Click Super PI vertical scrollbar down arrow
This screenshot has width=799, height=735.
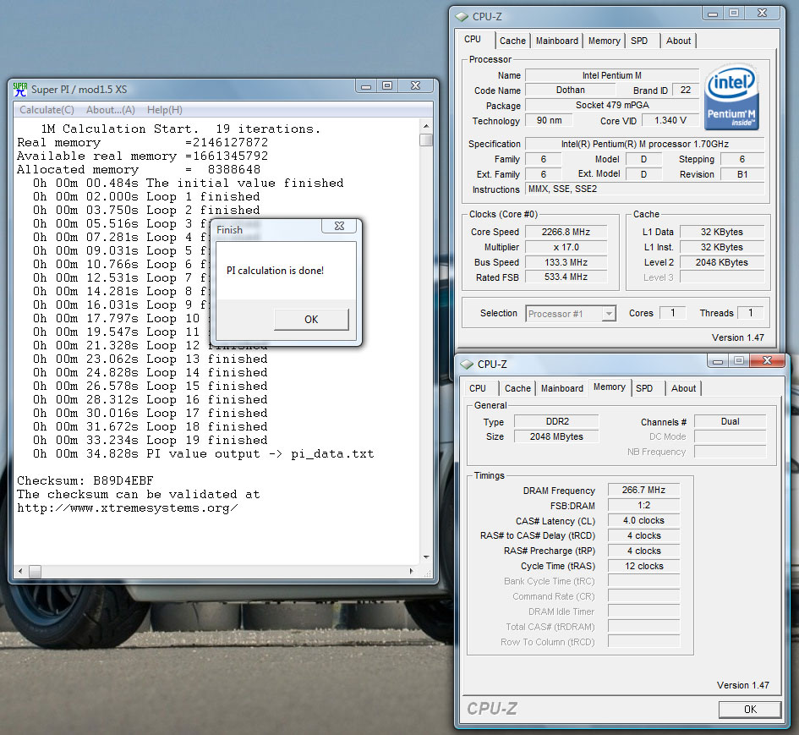click(x=426, y=557)
